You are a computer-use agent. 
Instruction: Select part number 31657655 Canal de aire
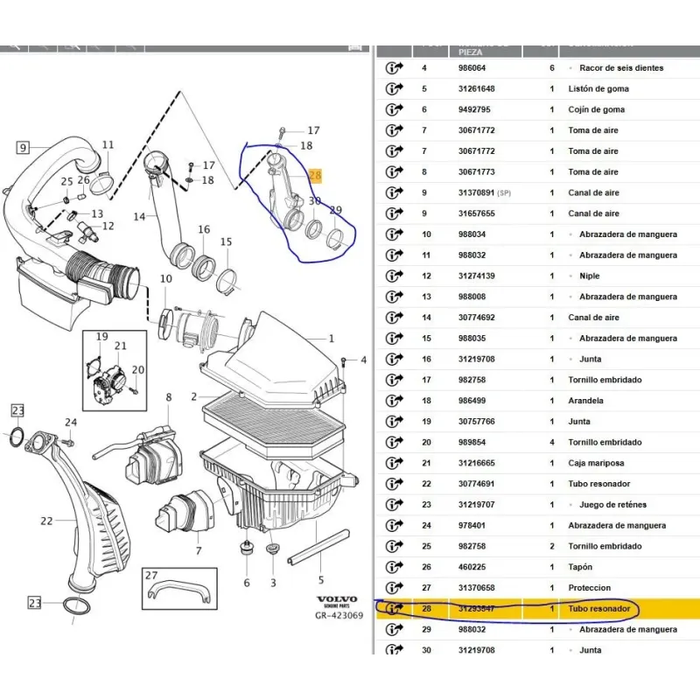(x=476, y=213)
